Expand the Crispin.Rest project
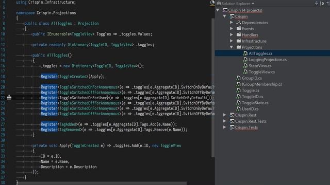330x185 pixels. [x=225, y=115]
